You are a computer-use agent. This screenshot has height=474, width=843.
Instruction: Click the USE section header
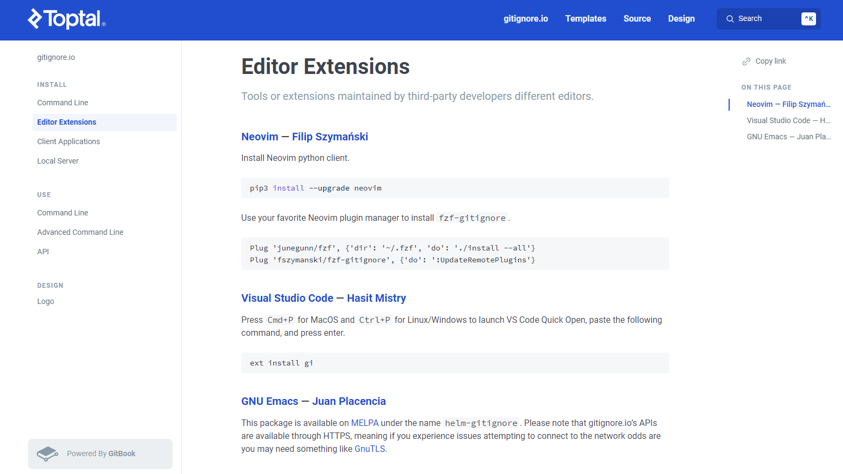[x=44, y=195]
